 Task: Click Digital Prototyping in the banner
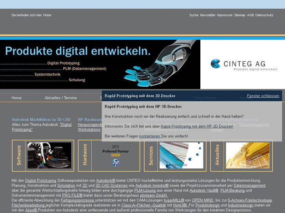tap(64, 63)
